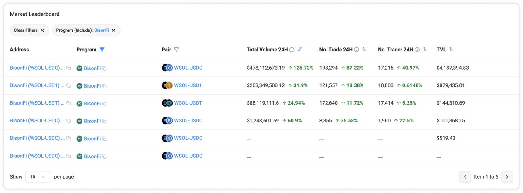This screenshot has height=193, width=523.
Task: Copy BisonFi program ID in $519.43 TVL row
Action: [x=105, y=139]
